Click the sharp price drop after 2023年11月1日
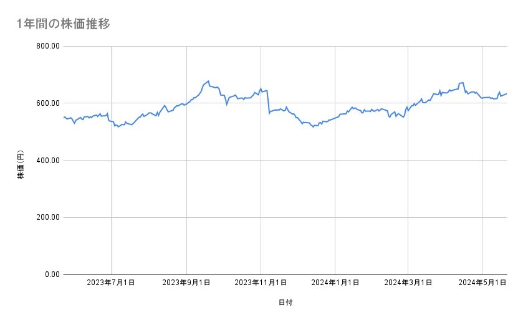Image resolution: width=523 pixels, height=323 pixels. (268, 103)
